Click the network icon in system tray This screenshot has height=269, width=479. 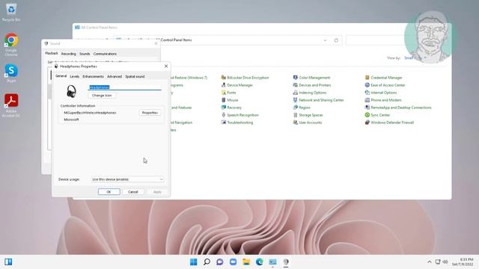tap(437, 262)
